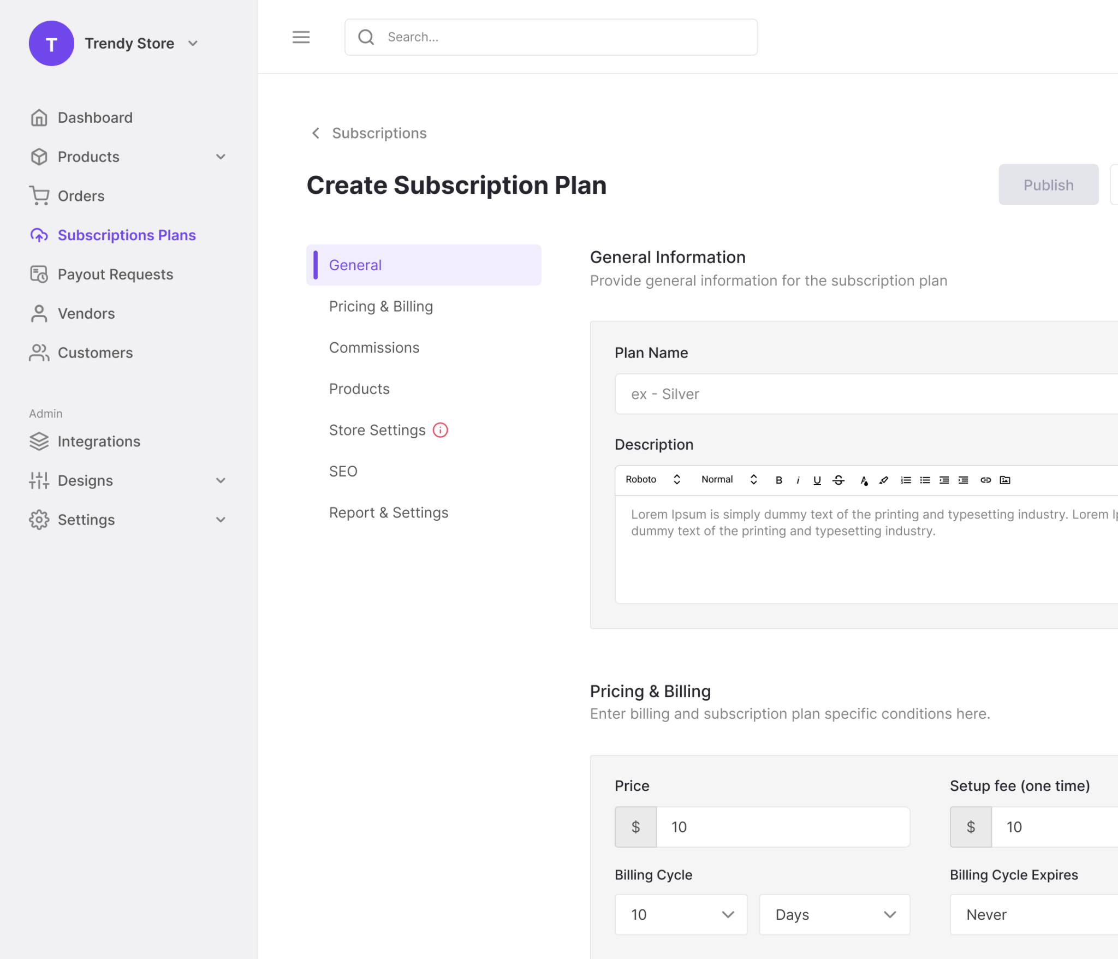Open the Days billing unit dropdown
Image resolution: width=1118 pixels, height=959 pixels.
pyautogui.click(x=834, y=914)
